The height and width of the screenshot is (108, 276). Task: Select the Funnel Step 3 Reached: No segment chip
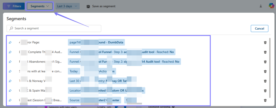click(x=122, y=52)
